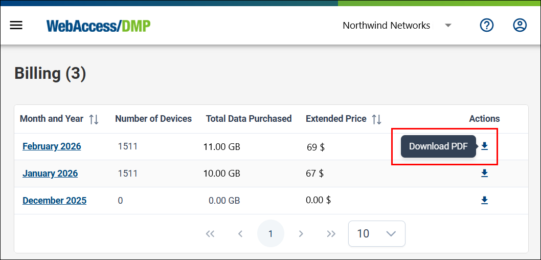Go to last page of billing
The width and height of the screenshot is (541, 260).
coord(331,234)
